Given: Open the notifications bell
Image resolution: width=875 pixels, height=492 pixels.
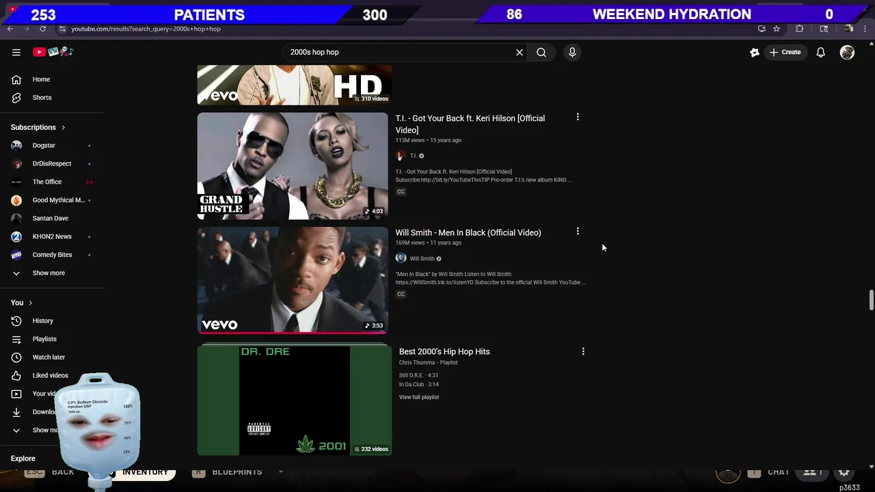Looking at the screenshot, I should tap(821, 52).
